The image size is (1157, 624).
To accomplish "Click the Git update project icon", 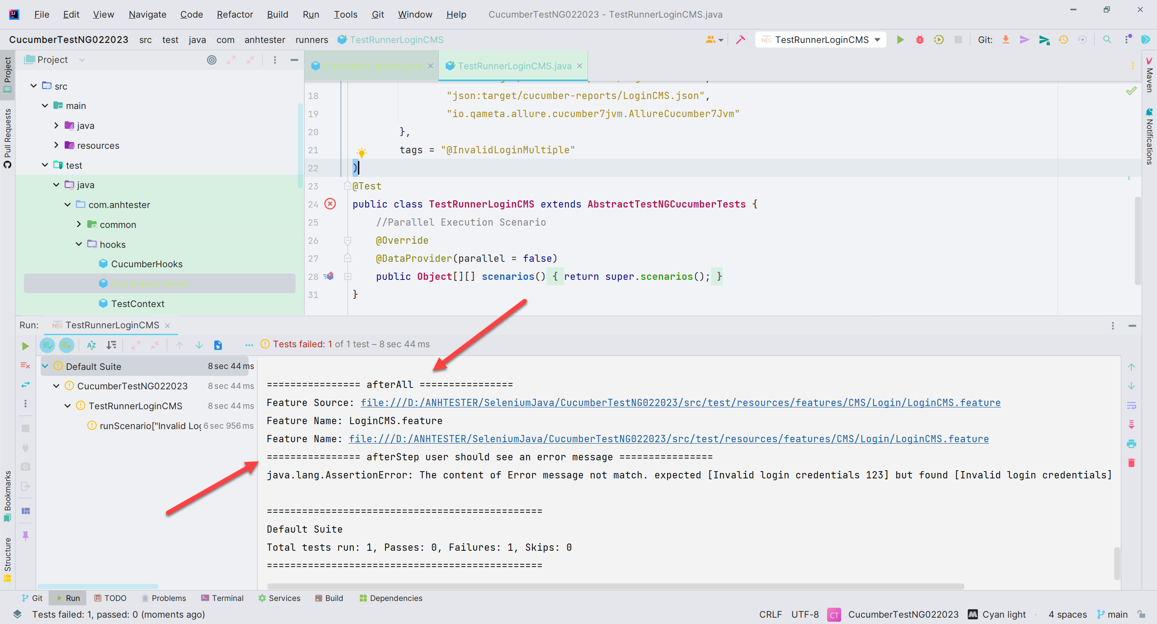I will [x=1006, y=40].
